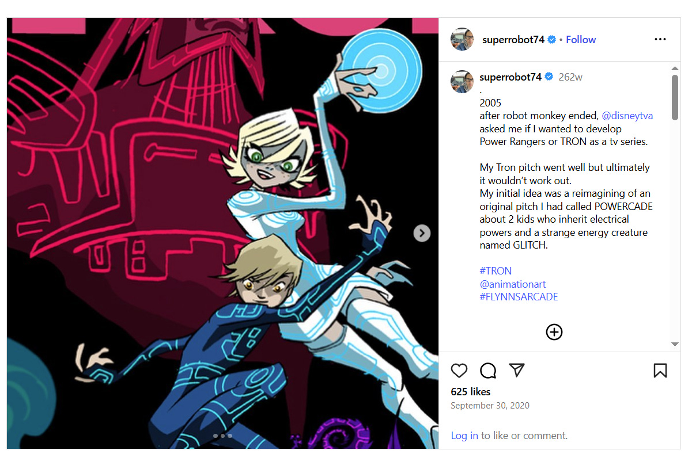Open the @disneytva mention link
The image size is (692, 454).
click(x=627, y=116)
